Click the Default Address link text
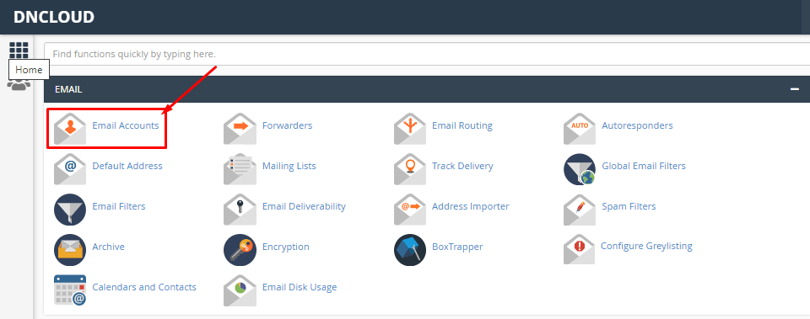Image resolution: width=810 pixels, height=319 pixels. pos(127,166)
